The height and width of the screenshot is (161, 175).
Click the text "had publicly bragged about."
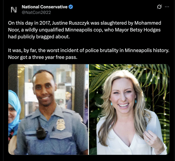39,37
